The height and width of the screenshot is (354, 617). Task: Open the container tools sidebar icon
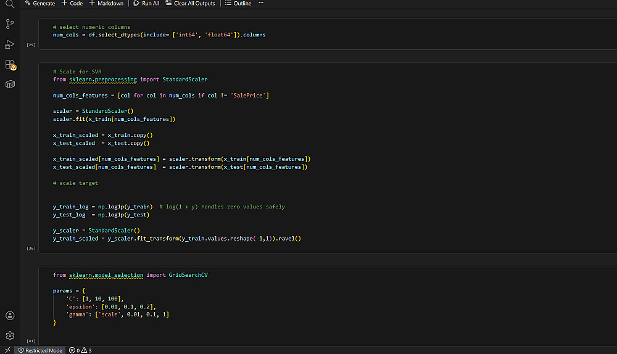tap(10, 84)
